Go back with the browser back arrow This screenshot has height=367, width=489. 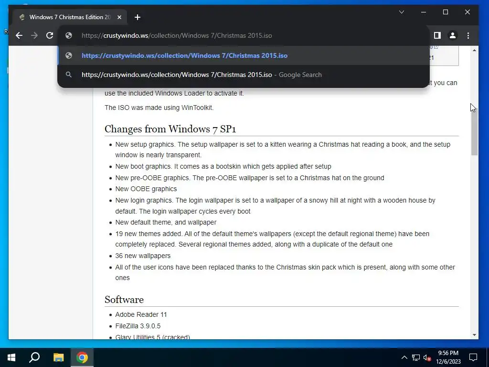tap(19, 35)
